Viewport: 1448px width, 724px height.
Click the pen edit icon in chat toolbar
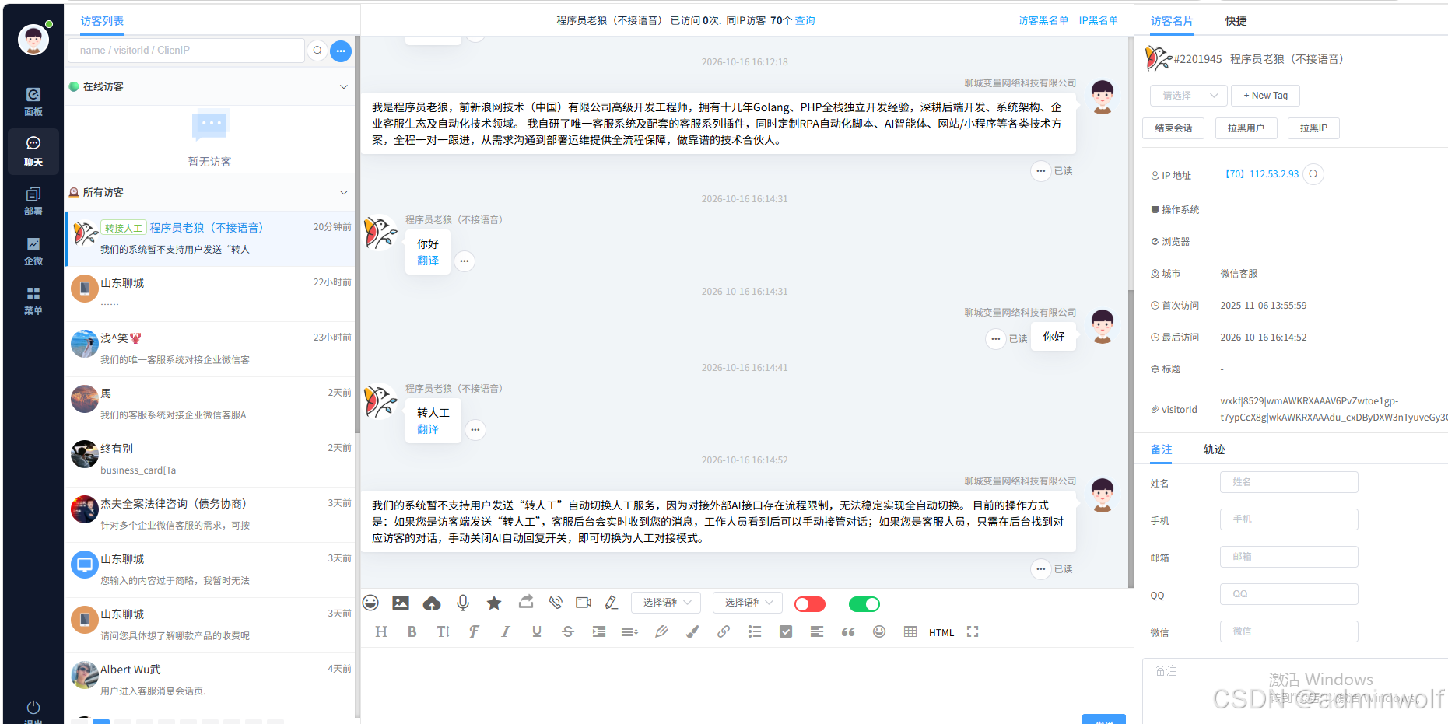[612, 603]
